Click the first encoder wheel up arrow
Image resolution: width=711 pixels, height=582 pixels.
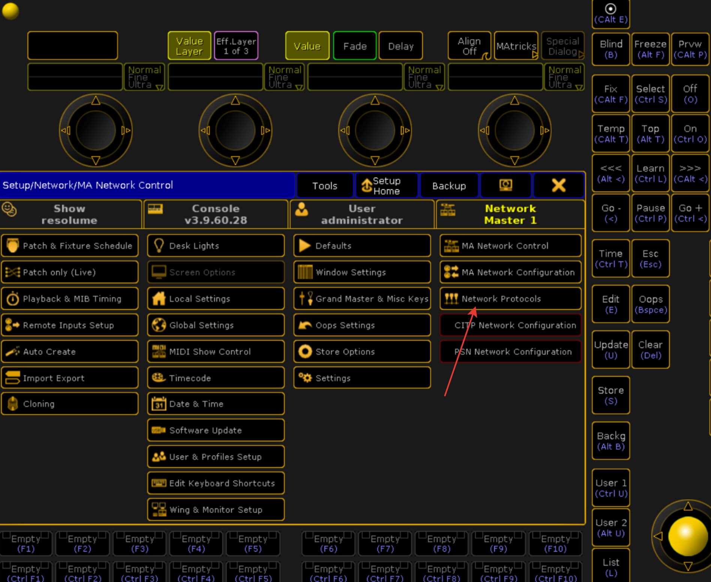(x=96, y=100)
